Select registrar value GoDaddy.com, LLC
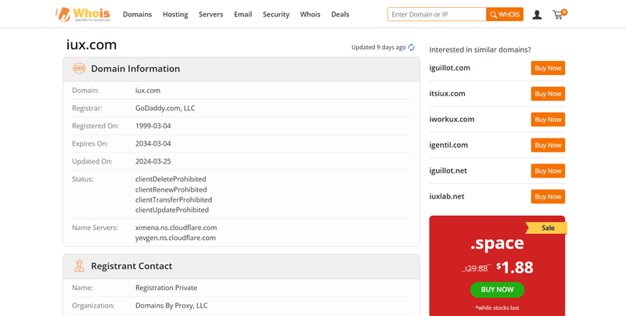626x316 pixels. click(165, 108)
